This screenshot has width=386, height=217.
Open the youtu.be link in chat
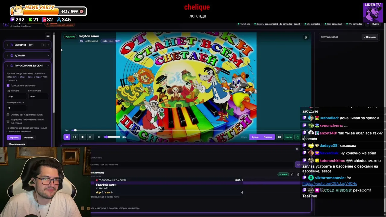330,184
